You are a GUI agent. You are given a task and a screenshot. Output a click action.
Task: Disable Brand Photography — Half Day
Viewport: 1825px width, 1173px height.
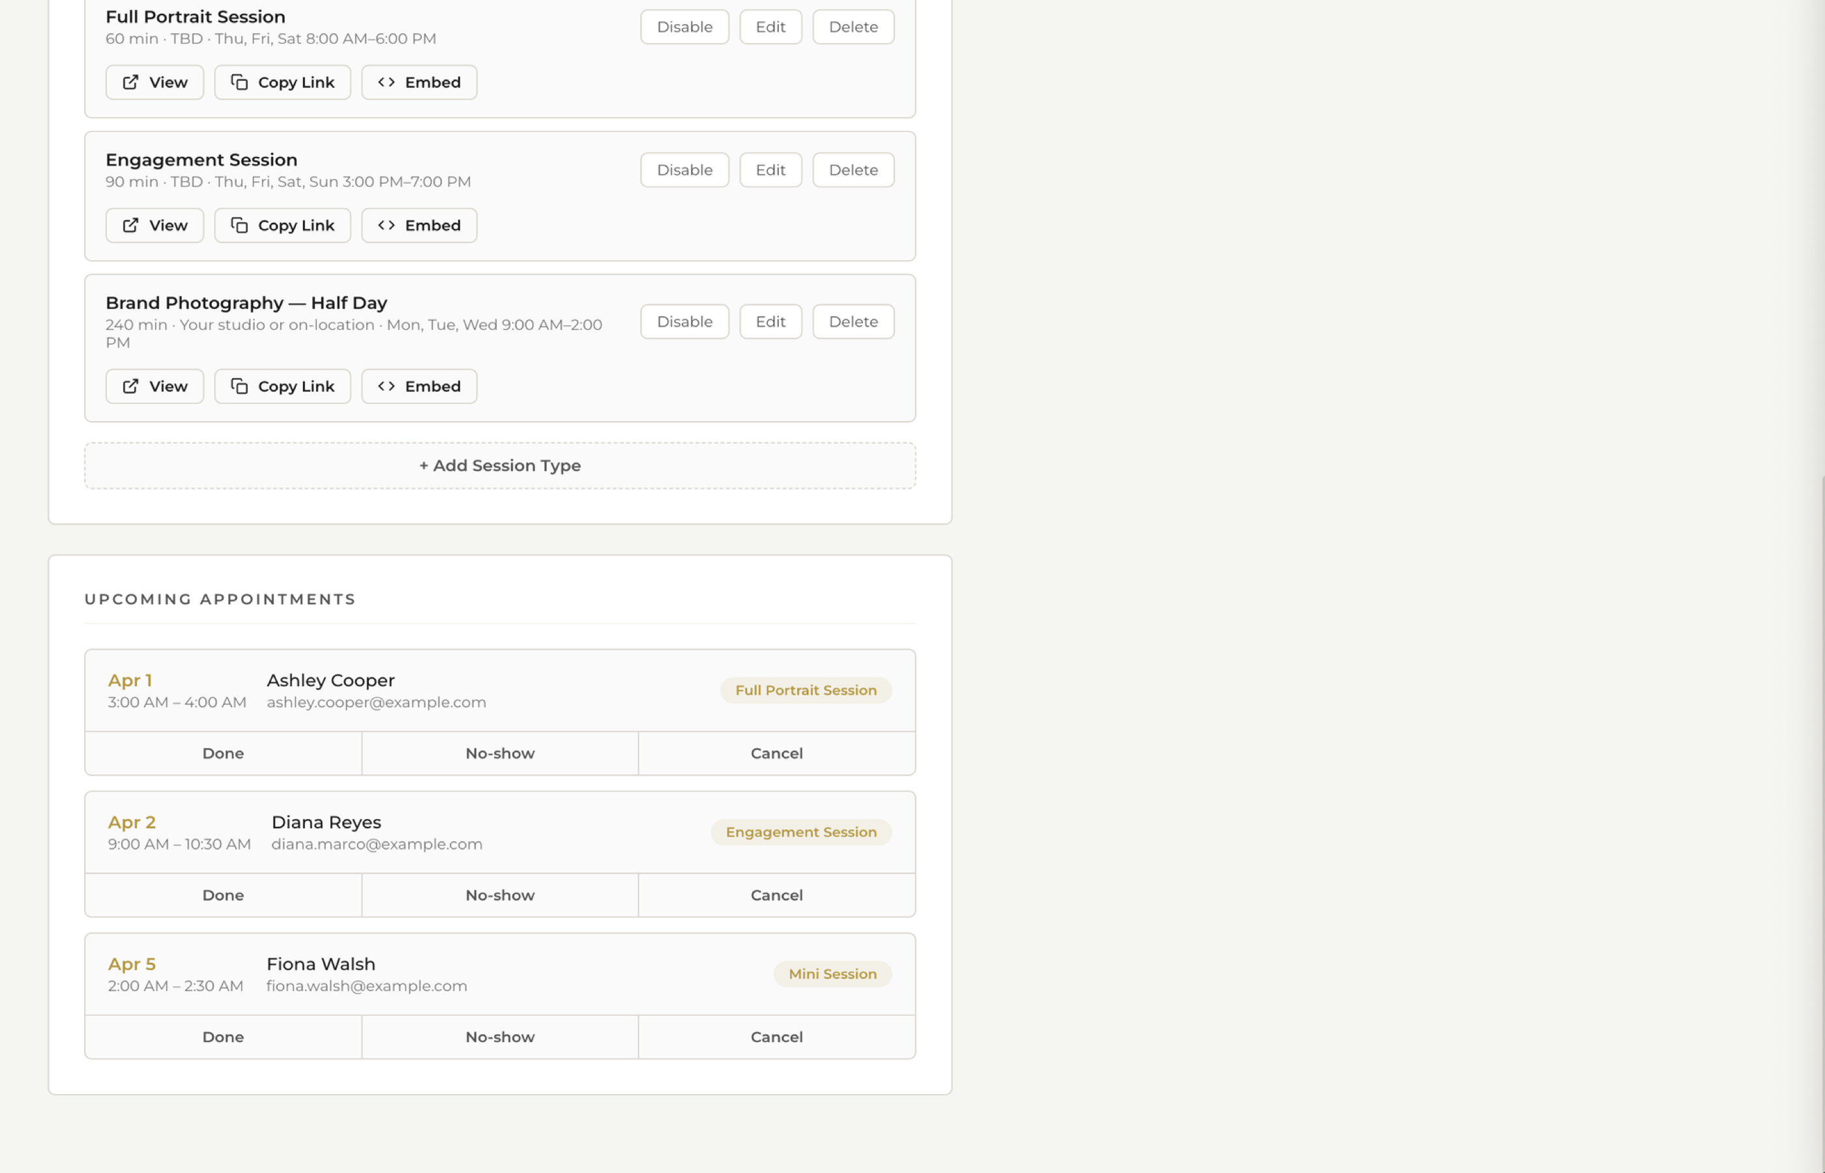click(683, 321)
